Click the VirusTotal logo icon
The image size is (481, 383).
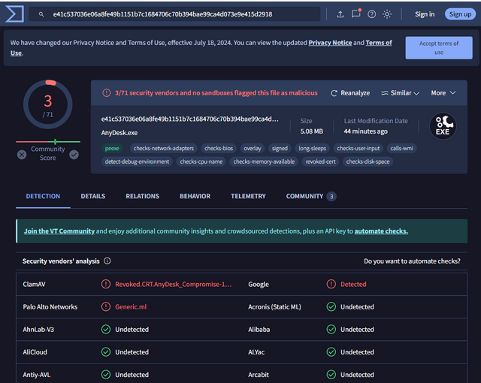pos(14,14)
